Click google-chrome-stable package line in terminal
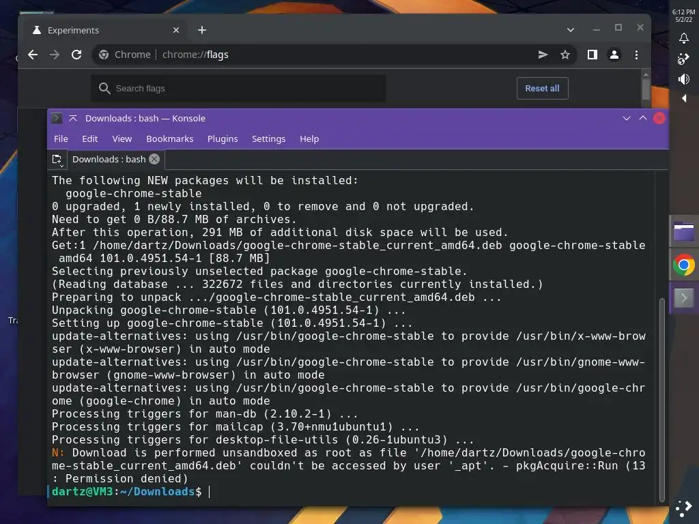 133,193
